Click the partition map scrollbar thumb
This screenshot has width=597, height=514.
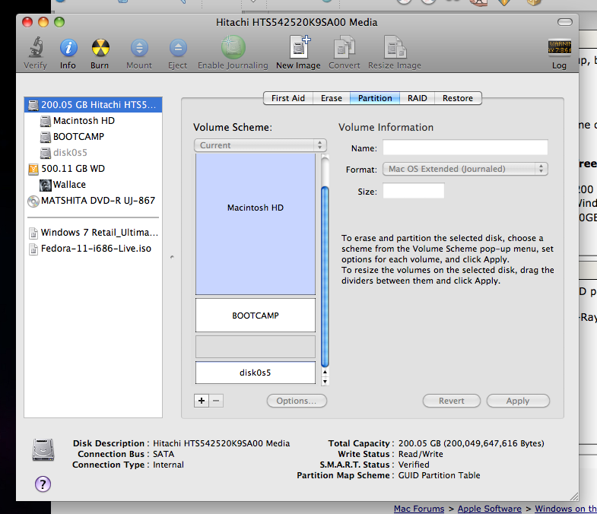tap(325, 277)
